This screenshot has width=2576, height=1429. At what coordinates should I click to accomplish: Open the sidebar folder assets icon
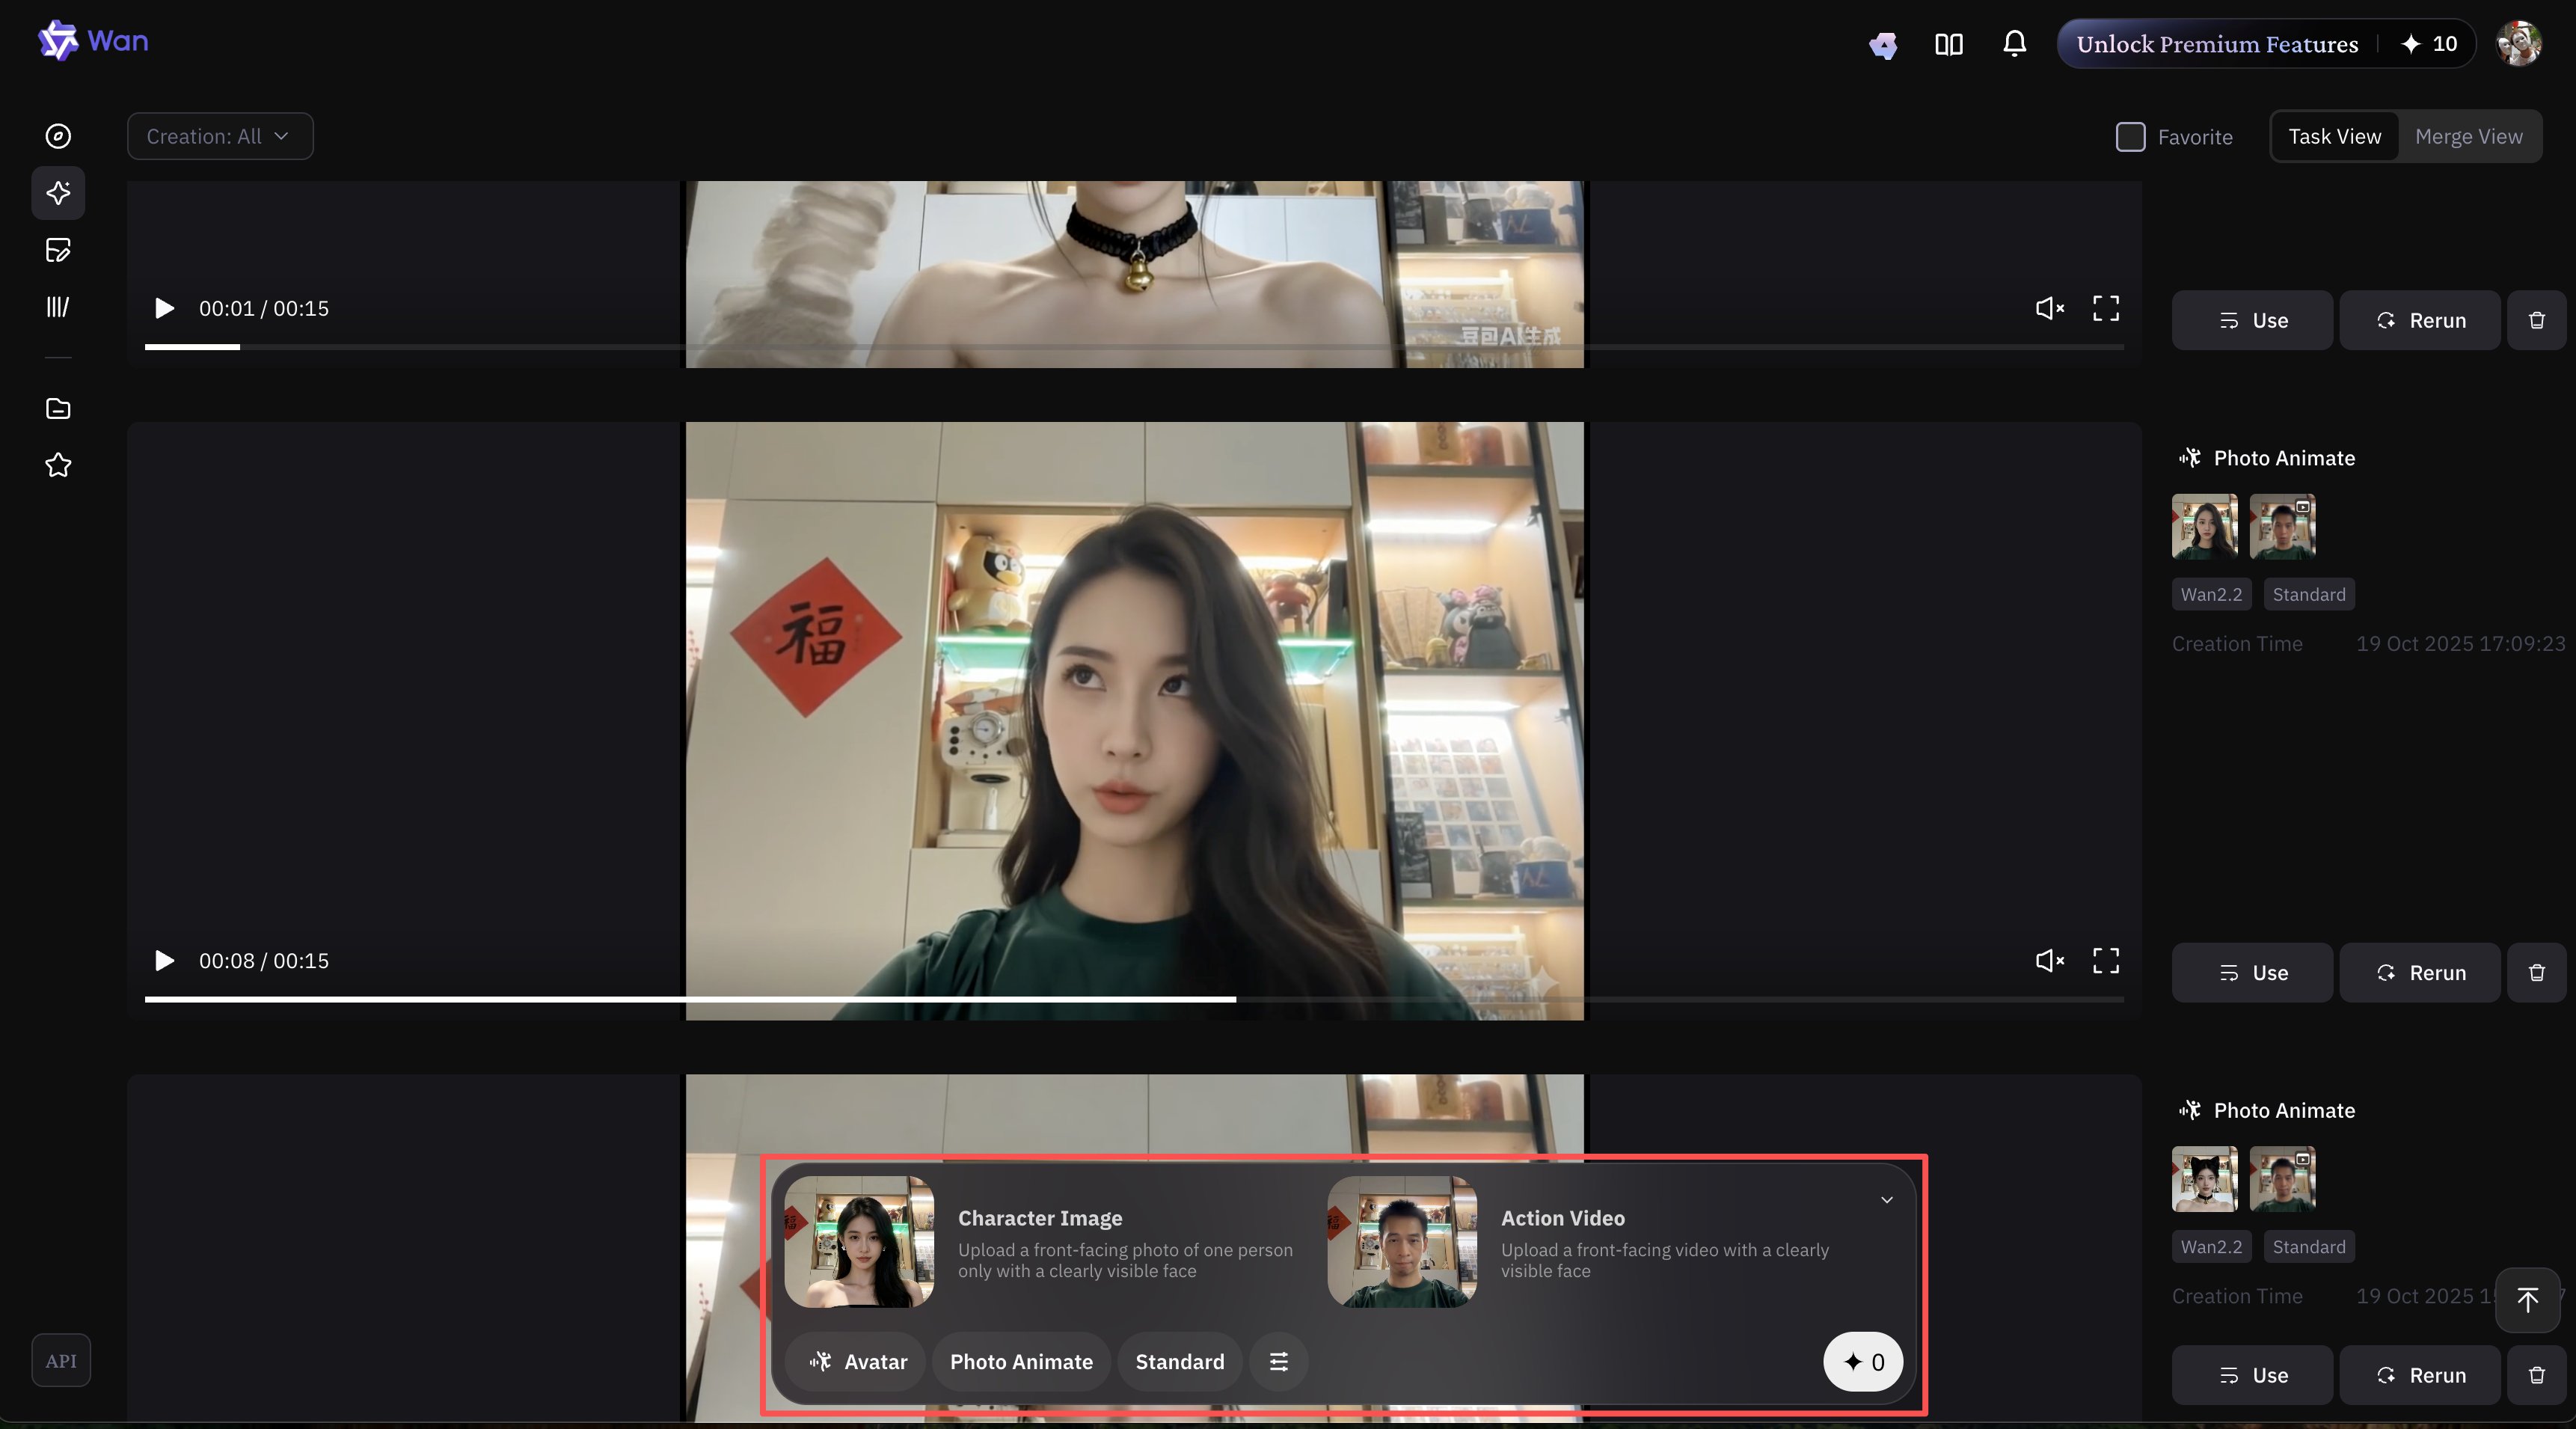(58, 408)
